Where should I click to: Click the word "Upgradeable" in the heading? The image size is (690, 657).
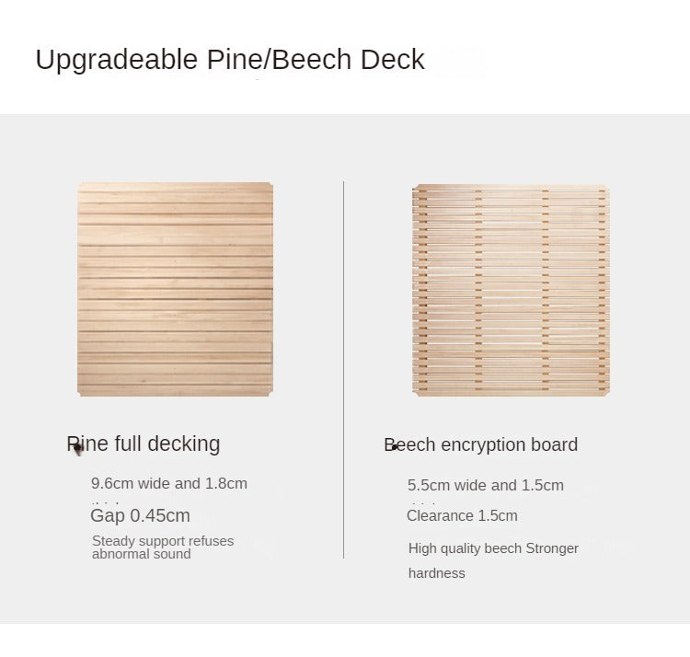pyautogui.click(x=116, y=60)
